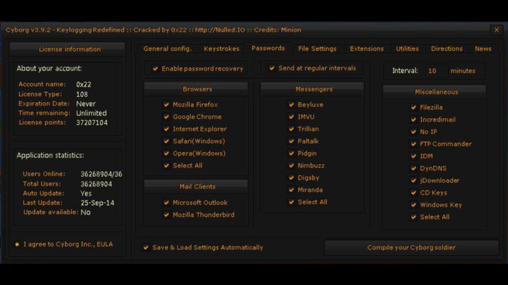Switch to the Keystrokes tab

222,49
